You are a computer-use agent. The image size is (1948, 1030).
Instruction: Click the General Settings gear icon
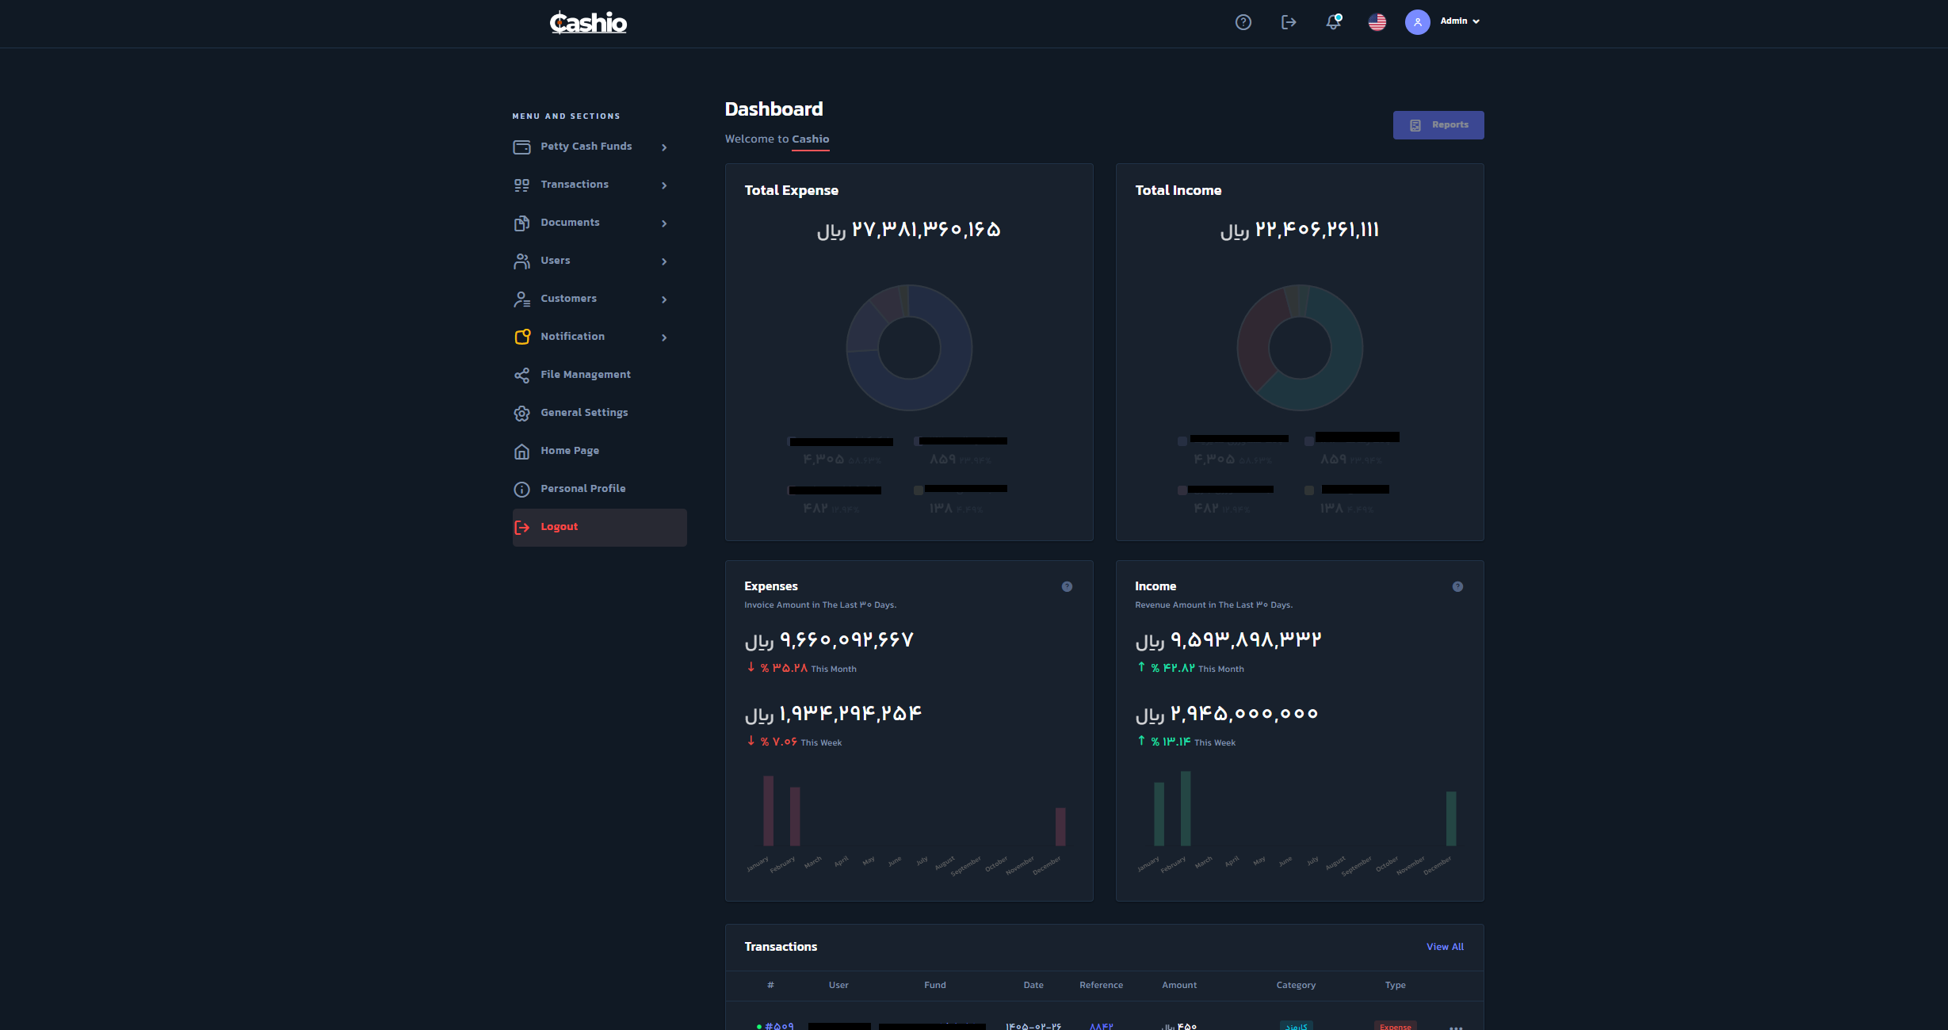coord(521,413)
